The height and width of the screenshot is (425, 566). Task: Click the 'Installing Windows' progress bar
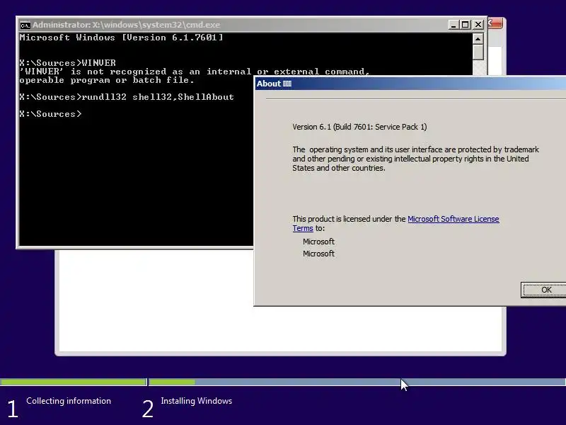[x=357, y=382]
